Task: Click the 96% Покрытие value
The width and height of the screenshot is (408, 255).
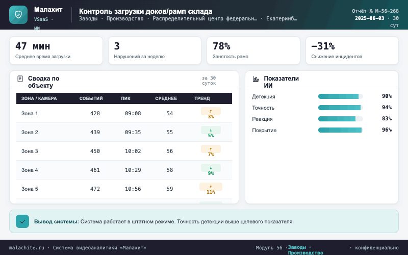Action: coord(387,130)
